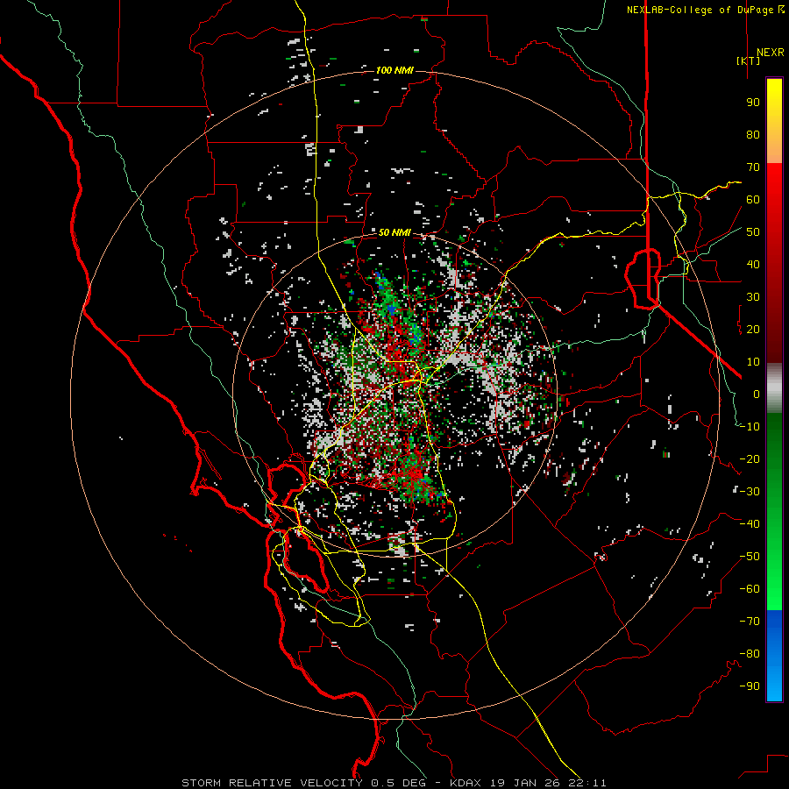Click the 100 NMI range ring label
Screen dimensions: 789x789
coord(394,70)
